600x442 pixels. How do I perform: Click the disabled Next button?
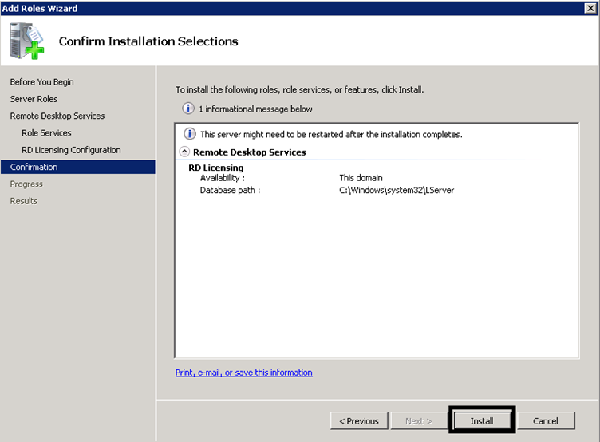tap(419, 421)
